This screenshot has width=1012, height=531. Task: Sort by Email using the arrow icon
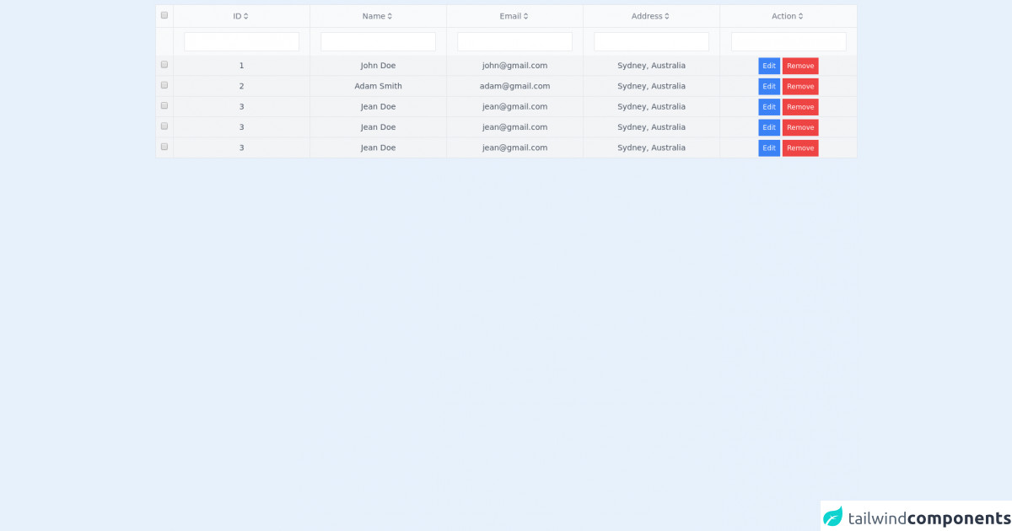click(526, 16)
